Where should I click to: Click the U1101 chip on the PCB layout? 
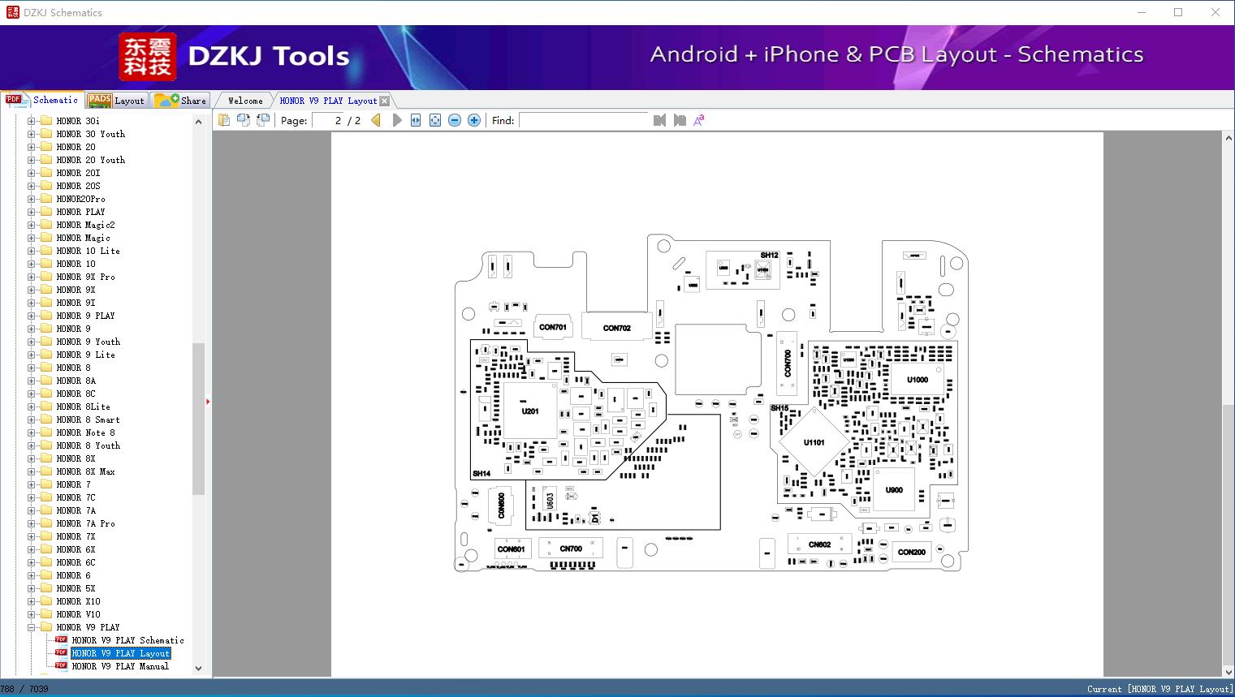pos(814,442)
